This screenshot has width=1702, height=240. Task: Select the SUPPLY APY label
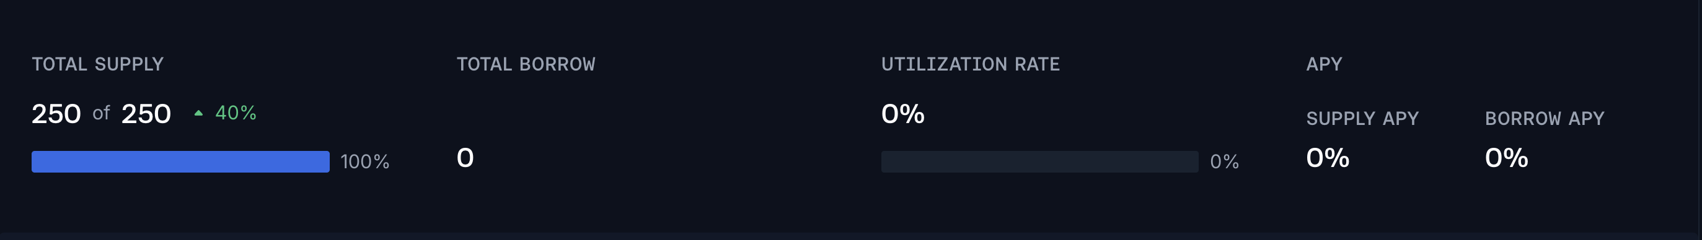pos(1362,119)
